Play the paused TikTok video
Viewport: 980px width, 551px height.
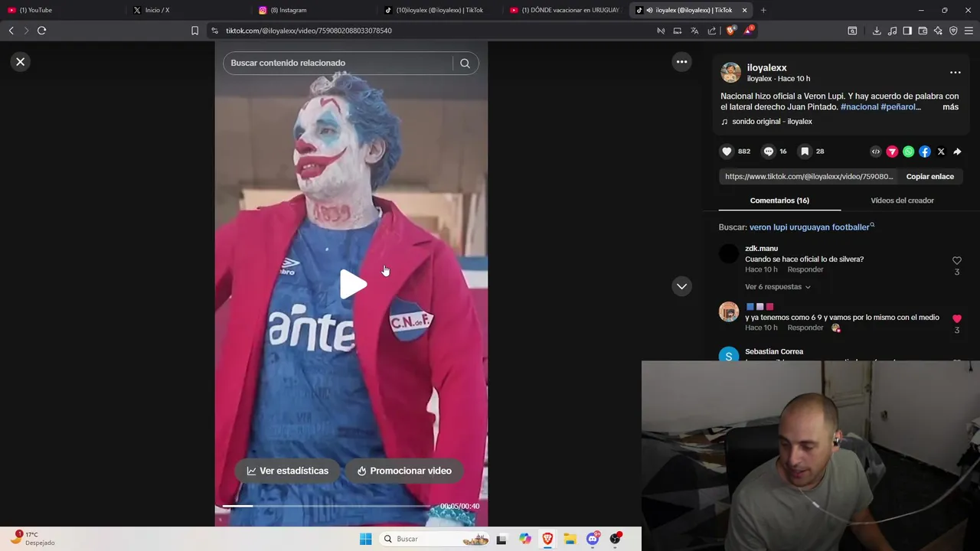353,285
